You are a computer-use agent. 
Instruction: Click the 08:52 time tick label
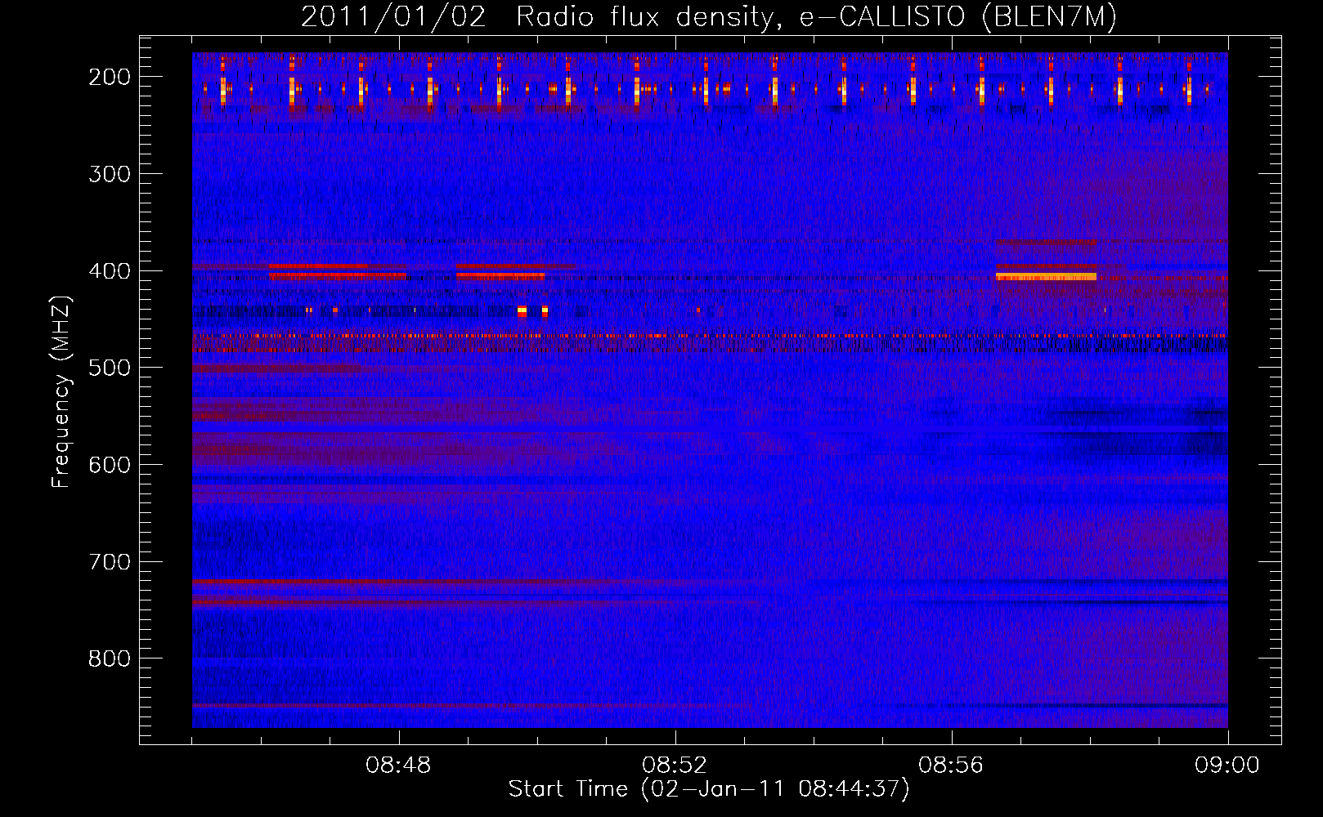[675, 766]
